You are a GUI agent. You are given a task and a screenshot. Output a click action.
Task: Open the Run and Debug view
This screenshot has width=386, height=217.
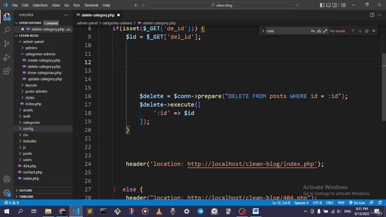click(x=7, y=57)
